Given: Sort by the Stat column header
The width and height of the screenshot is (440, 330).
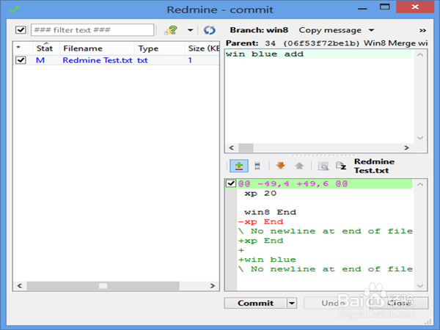Looking at the screenshot, I should pos(45,48).
